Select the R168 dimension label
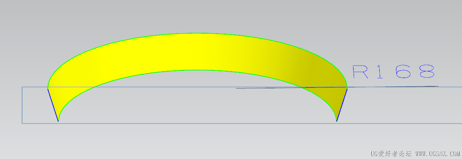This screenshot has width=462, height=159. [393, 72]
